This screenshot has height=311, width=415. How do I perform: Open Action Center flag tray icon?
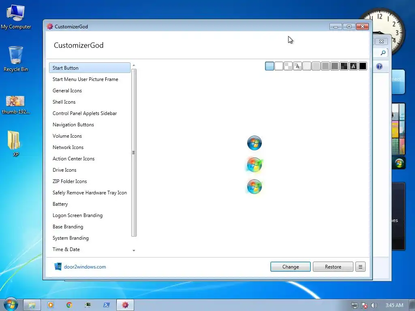point(364,305)
